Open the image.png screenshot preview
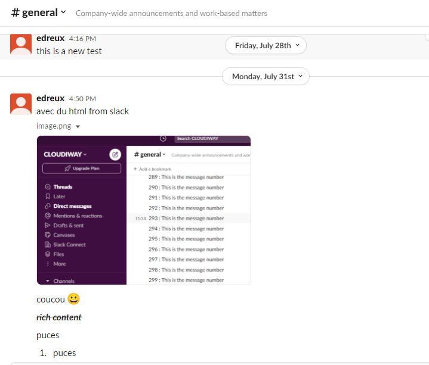This screenshot has height=365, width=429. click(x=144, y=210)
